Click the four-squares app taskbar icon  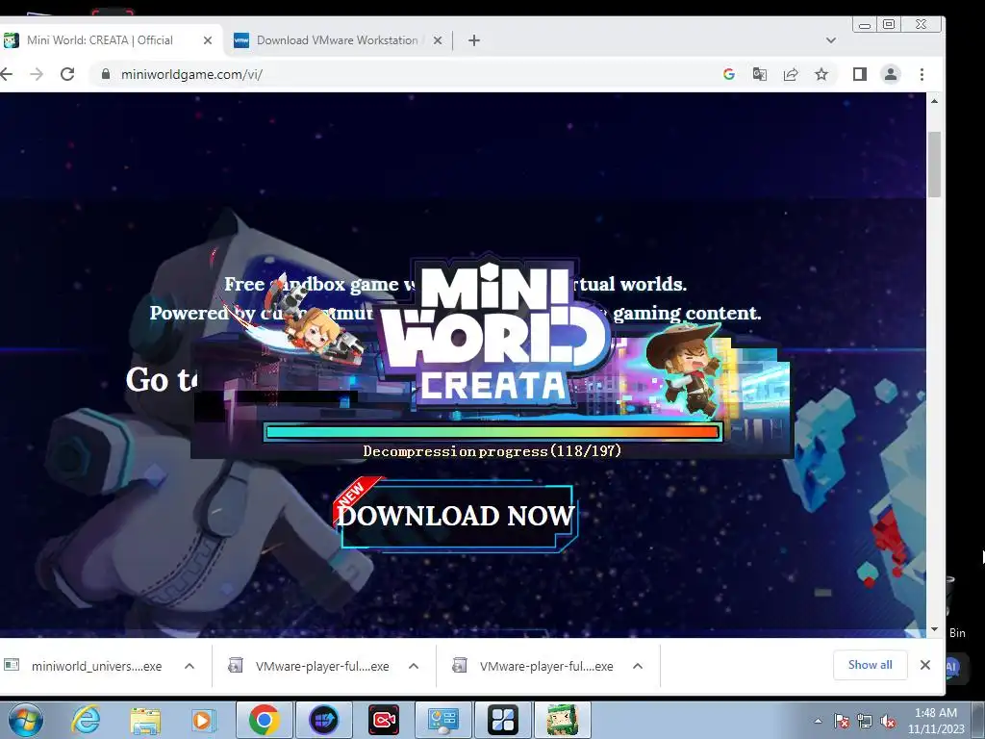[x=502, y=720]
